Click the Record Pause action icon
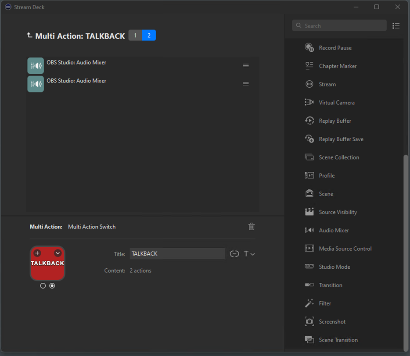 coord(309,48)
